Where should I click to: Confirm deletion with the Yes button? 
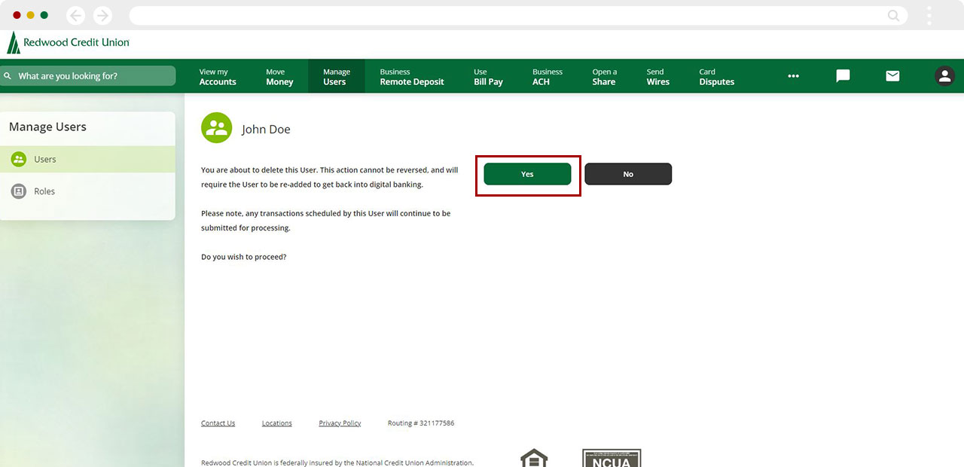pyautogui.click(x=527, y=174)
